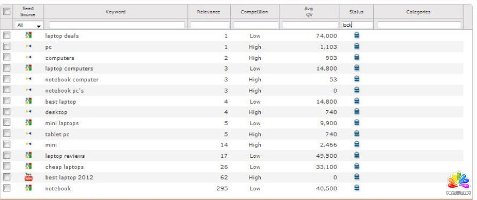The height and width of the screenshot is (200, 477).
Task: Click Google seed icon for cheap laptops
Action: pyautogui.click(x=28, y=166)
